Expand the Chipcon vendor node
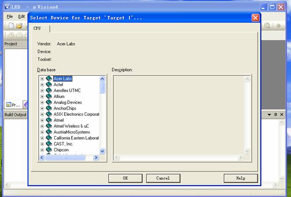Screen dimensions: 291x197 [x=42, y=150]
